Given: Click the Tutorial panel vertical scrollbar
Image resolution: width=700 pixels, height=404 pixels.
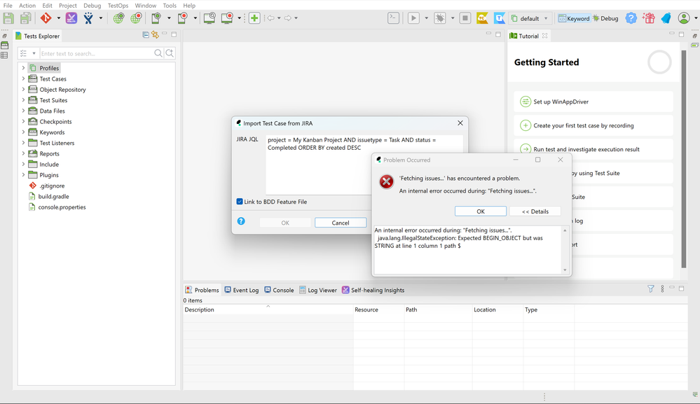Looking at the screenshot, I should tap(683, 159).
